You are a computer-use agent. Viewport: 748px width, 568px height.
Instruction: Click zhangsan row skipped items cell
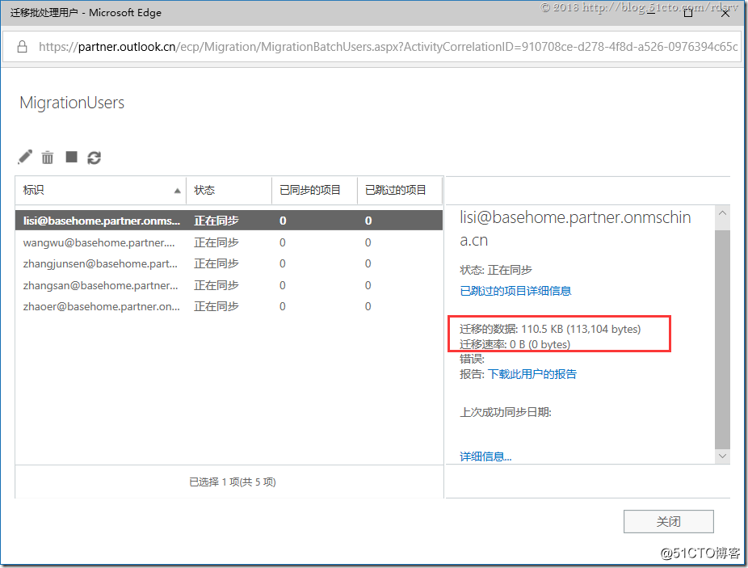tap(368, 285)
